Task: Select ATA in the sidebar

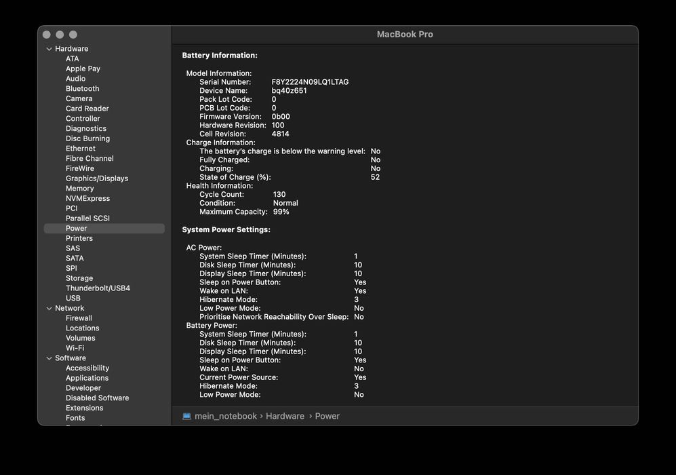Action: click(72, 58)
